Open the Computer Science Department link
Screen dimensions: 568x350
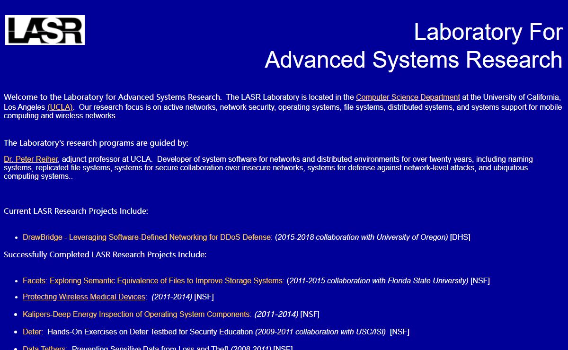click(408, 97)
